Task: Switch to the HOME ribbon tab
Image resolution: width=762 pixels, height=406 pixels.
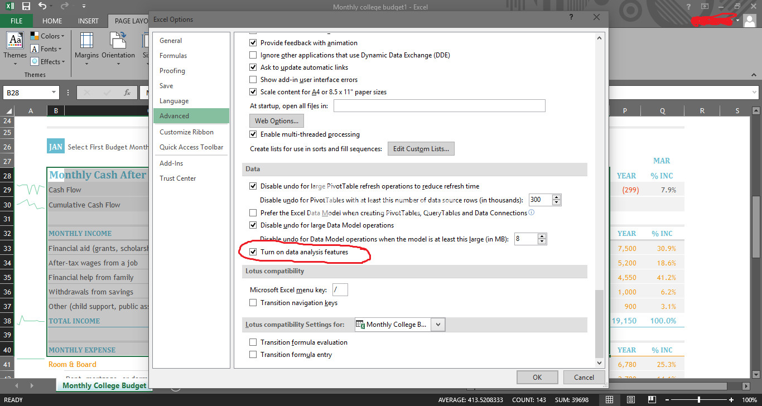Action: [x=52, y=21]
